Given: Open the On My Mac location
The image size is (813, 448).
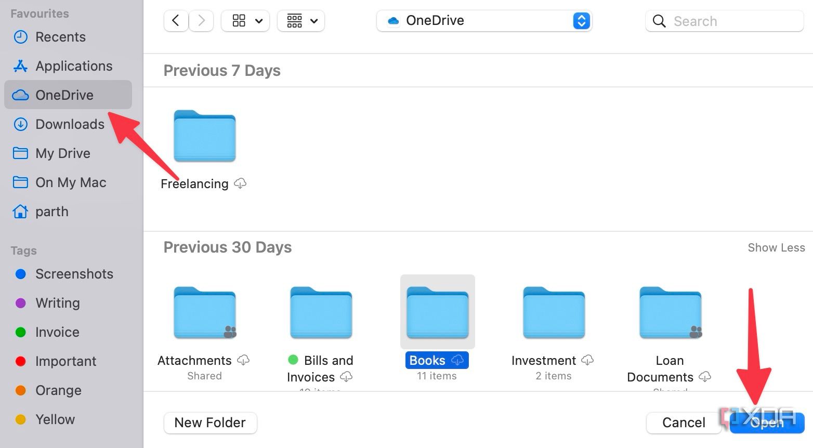Looking at the screenshot, I should point(71,182).
